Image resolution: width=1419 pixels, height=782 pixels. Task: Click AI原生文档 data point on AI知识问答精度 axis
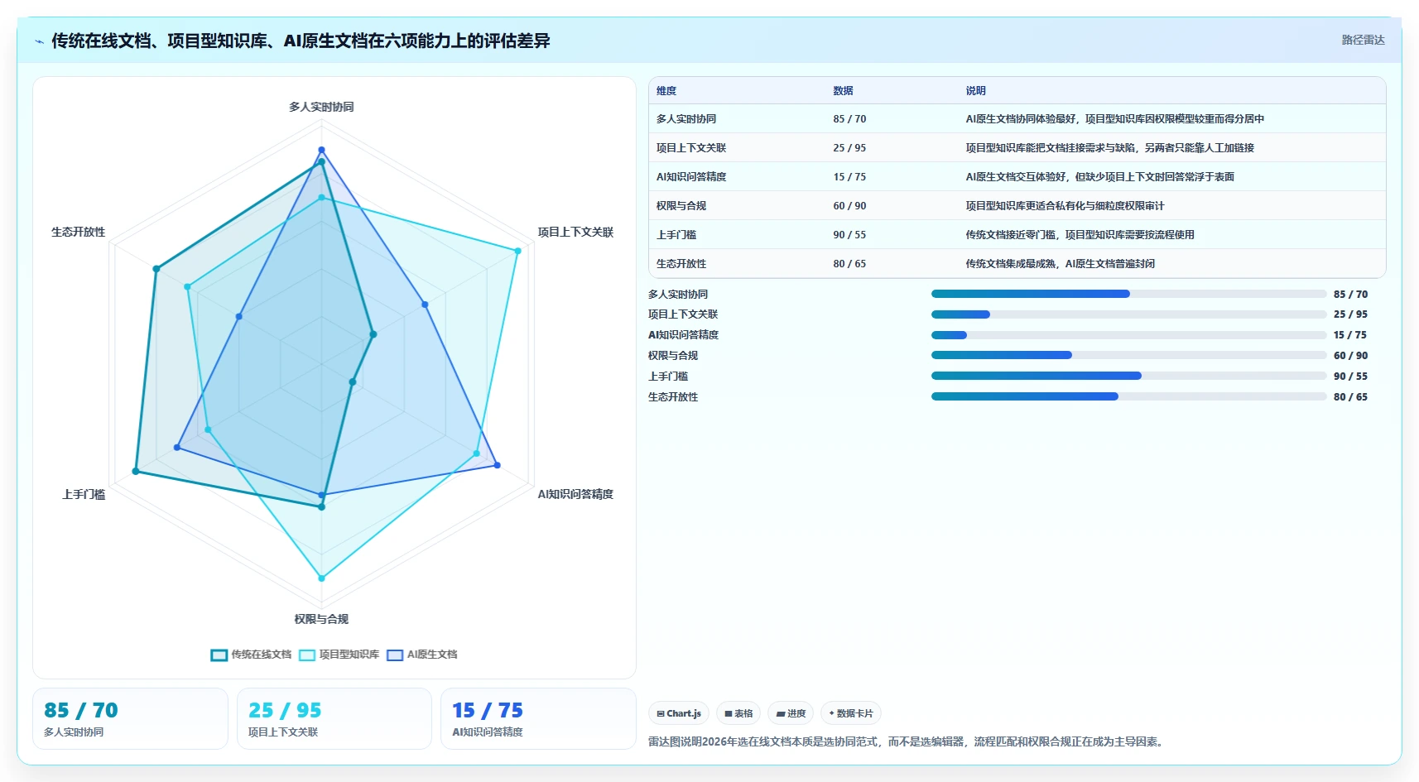coord(498,465)
